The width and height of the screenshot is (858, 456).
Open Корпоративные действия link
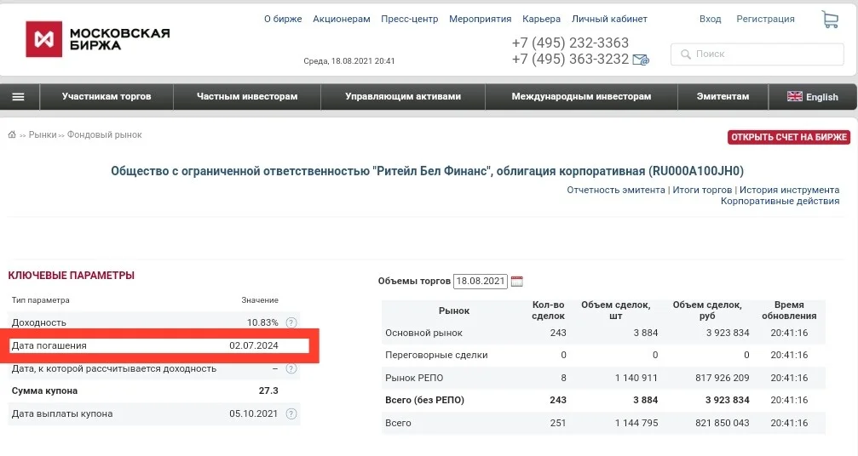[x=780, y=201]
